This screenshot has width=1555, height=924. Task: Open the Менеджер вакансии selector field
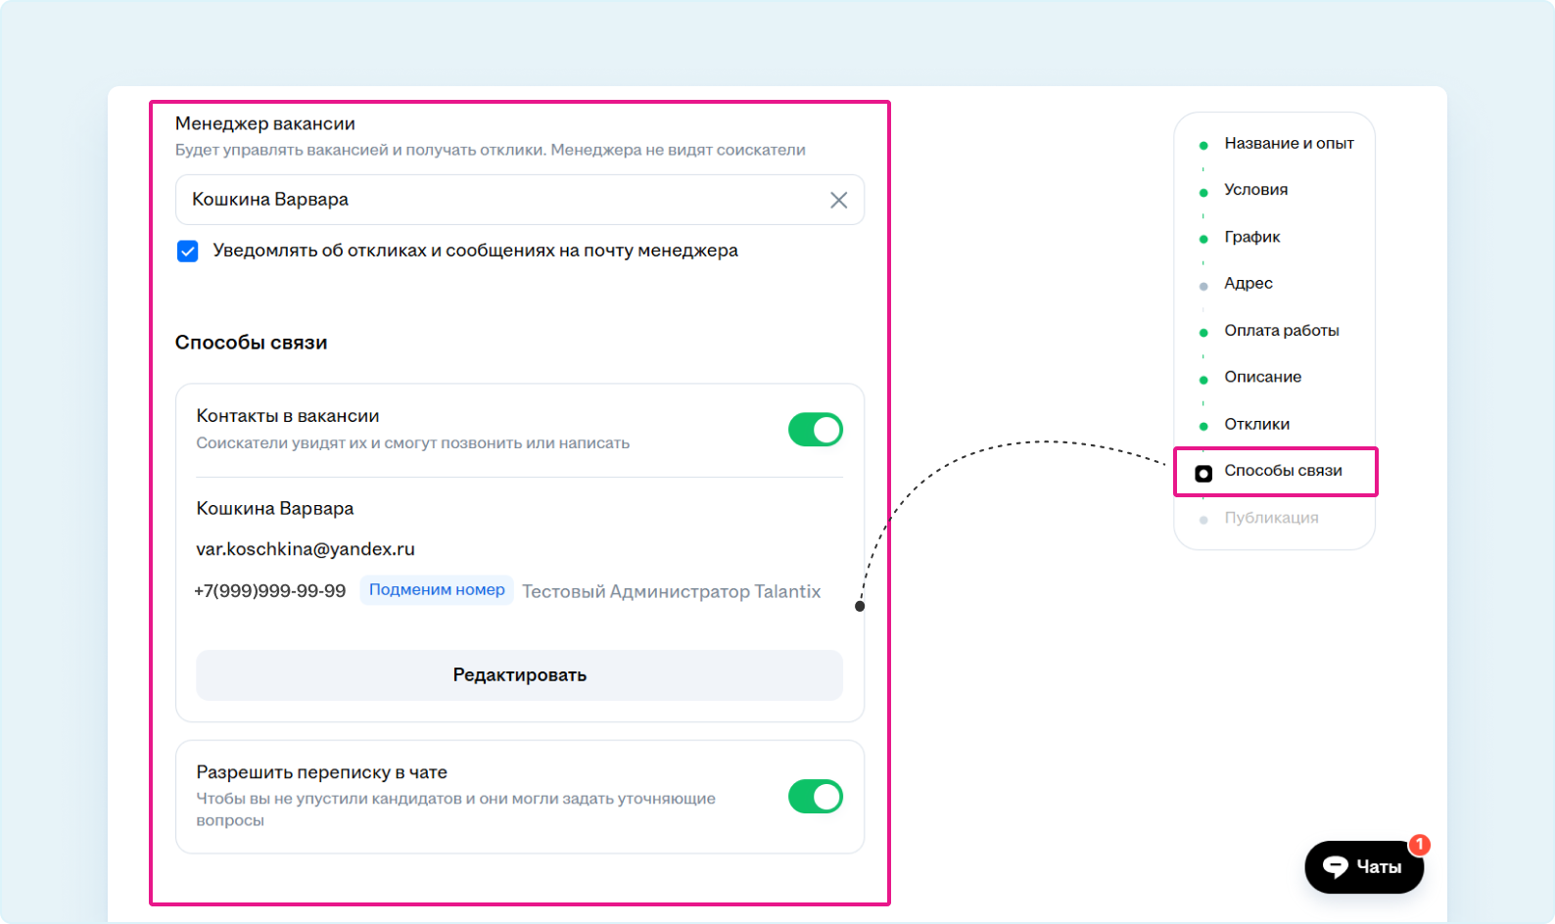point(499,200)
